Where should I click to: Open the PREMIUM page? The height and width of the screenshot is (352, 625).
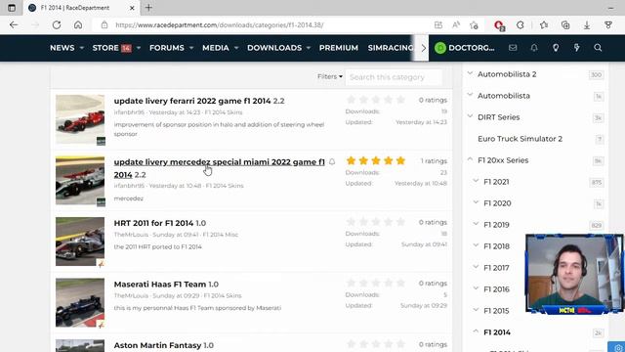coord(339,48)
